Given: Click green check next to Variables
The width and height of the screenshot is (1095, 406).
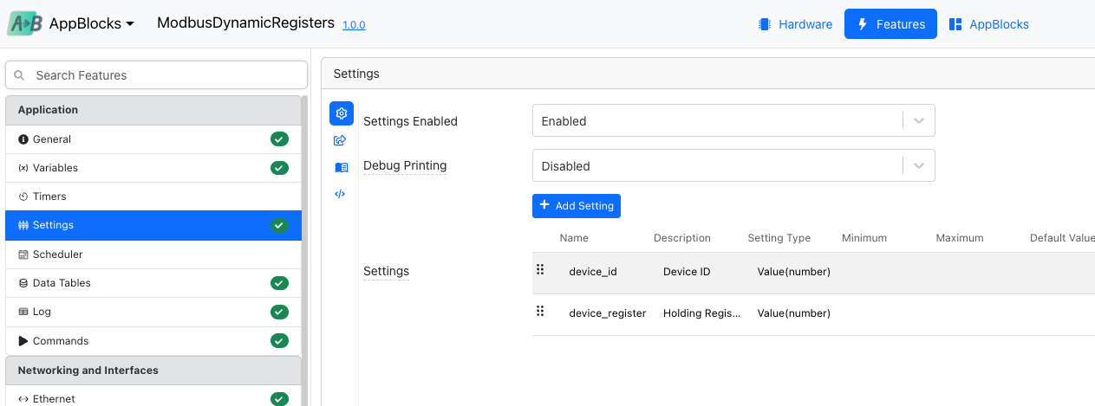Looking at the screenshot, I should 279,168.
